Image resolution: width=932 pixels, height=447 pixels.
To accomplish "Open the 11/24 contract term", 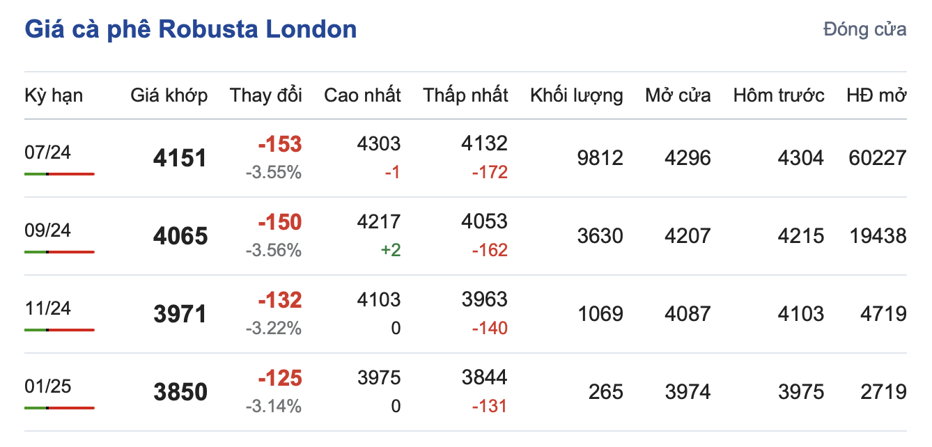I will pos(47,308).
